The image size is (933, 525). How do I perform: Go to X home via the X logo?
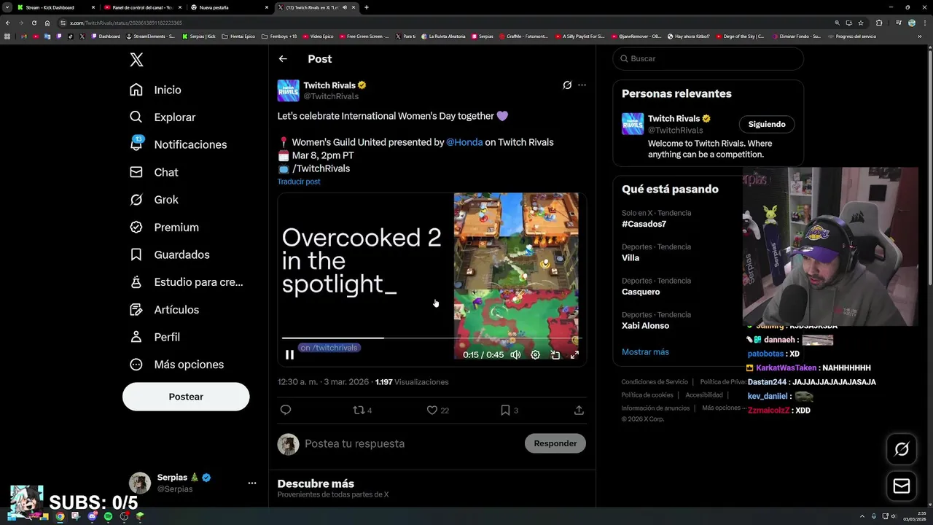click(x=136, y=60)
